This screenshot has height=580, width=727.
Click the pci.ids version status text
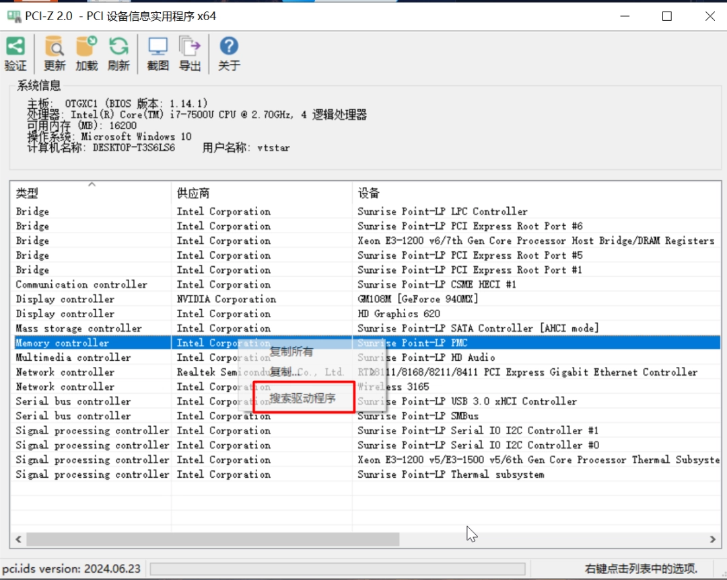(71, 569)
